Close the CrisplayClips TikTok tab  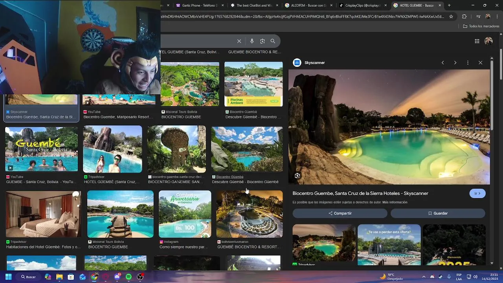(x=386, y=6)
